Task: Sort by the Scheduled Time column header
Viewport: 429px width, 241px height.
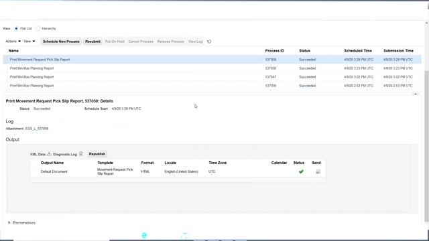Action: (358, 51)
